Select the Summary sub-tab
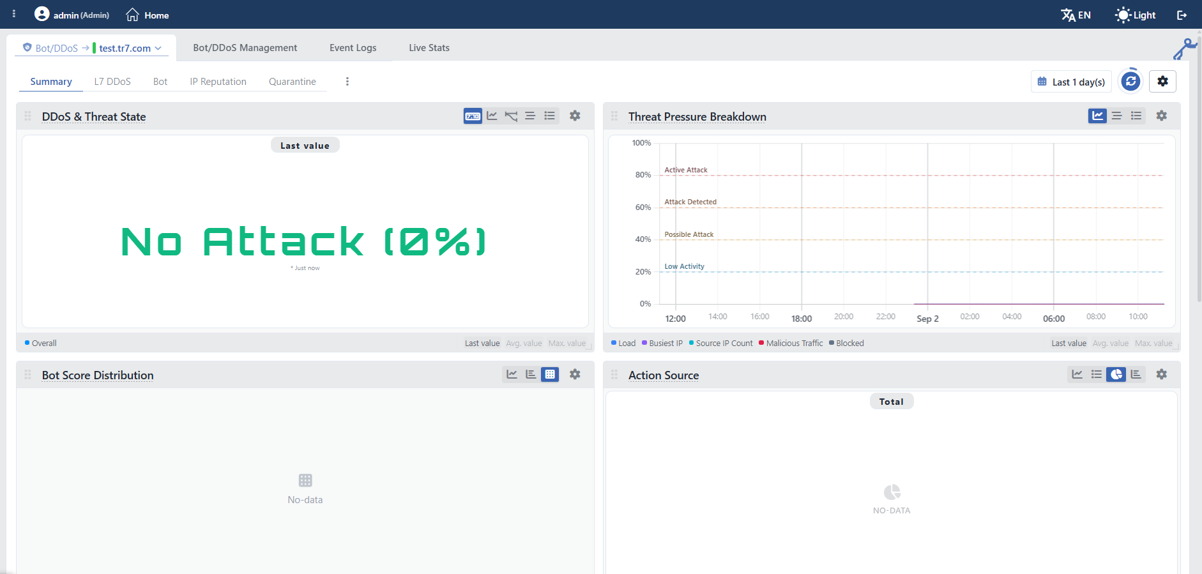The width and height of the screenshot is (1202, 574). click(x=51, y=82)
